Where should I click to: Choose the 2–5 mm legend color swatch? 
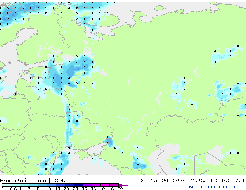(33, 185)
